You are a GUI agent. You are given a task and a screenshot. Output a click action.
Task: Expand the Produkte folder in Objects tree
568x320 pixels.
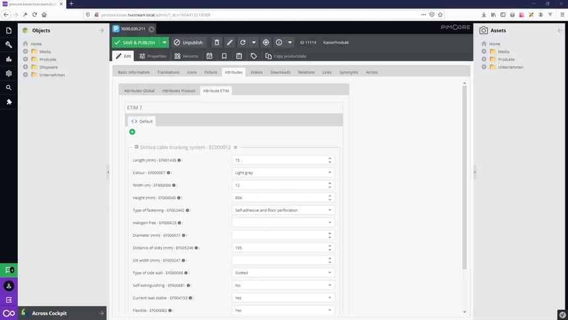click(25, 59)
